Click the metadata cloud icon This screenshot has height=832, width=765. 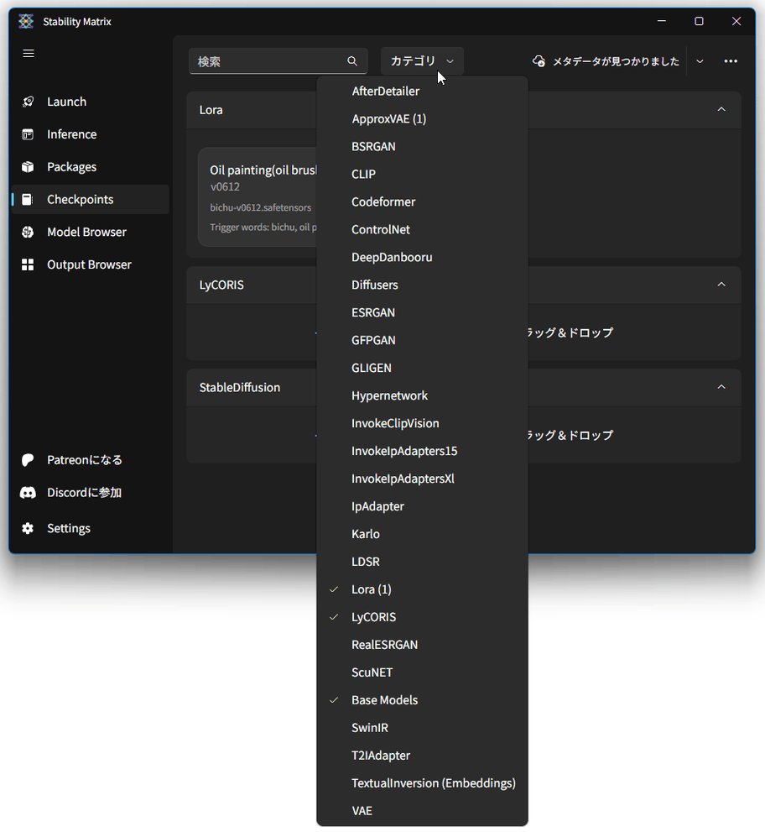click(x=539, y=61)
